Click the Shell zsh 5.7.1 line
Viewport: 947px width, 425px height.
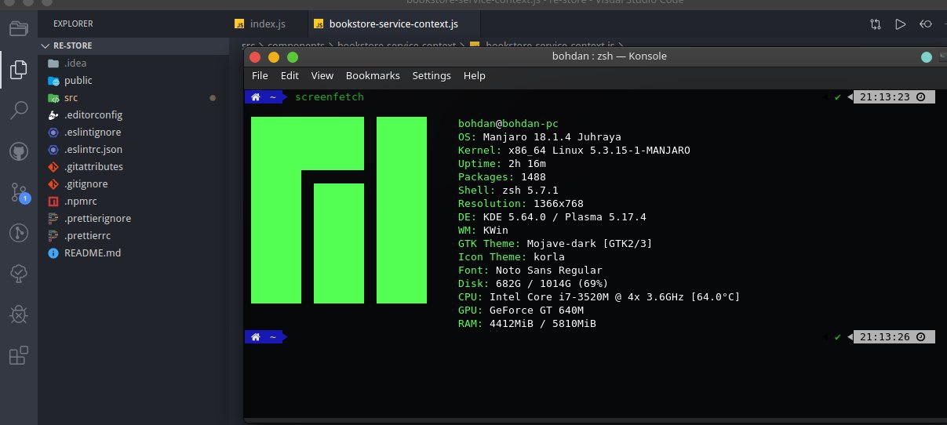[508, 191]
